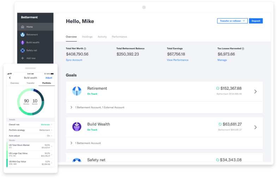The image size is (277, 178).
Task: Tap the stocks and bonds donut chart
Action: coord(31,102)
